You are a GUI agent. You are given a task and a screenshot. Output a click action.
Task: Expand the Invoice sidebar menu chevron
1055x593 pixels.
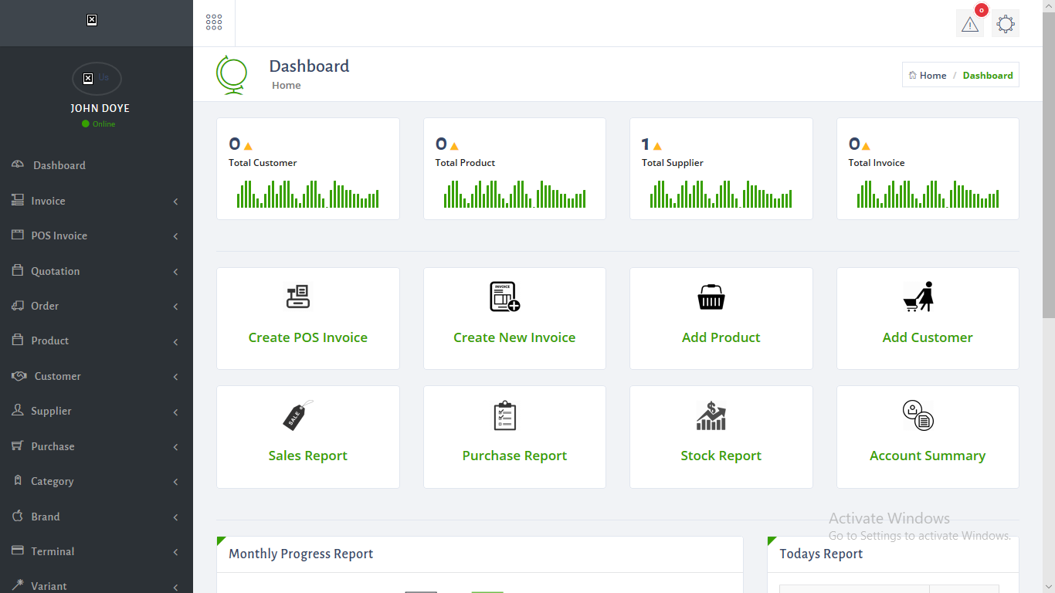tap(175, 202)
